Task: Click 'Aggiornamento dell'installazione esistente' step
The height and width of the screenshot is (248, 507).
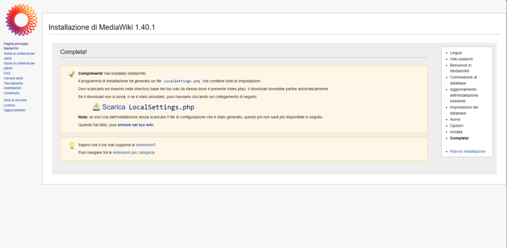Action: [464, 95]
